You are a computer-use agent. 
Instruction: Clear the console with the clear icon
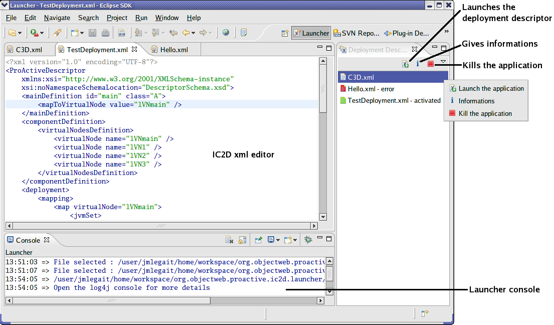229,240
